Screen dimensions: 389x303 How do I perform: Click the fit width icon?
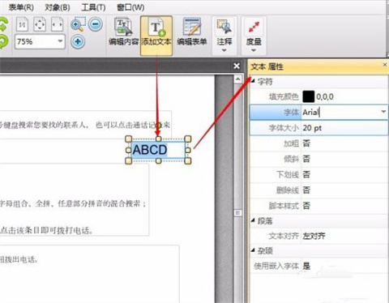click(x=58, y=24)
